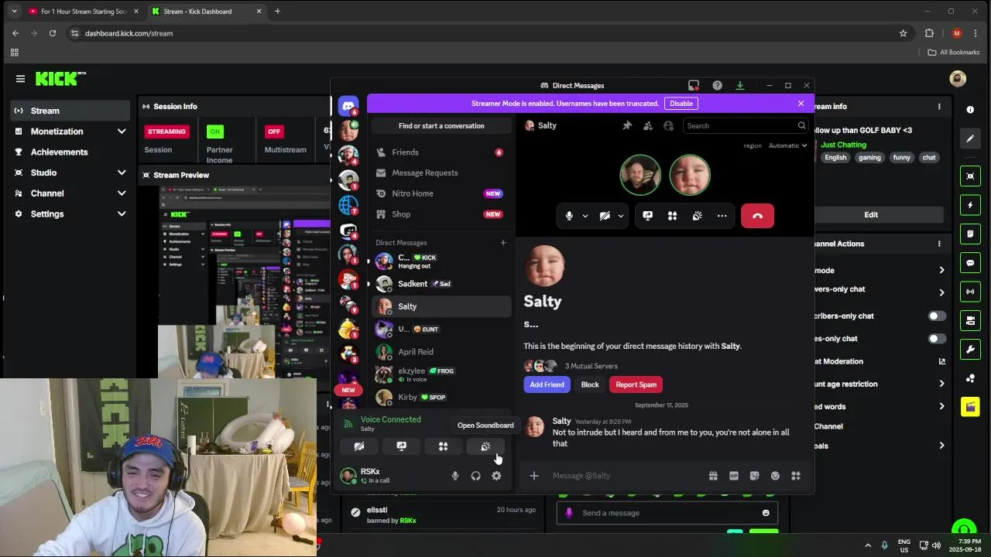Viewport: 991px width, 557px height.
Task: Disconnect the call with red button
Action: pyautogui.click(x=757, y=216)
